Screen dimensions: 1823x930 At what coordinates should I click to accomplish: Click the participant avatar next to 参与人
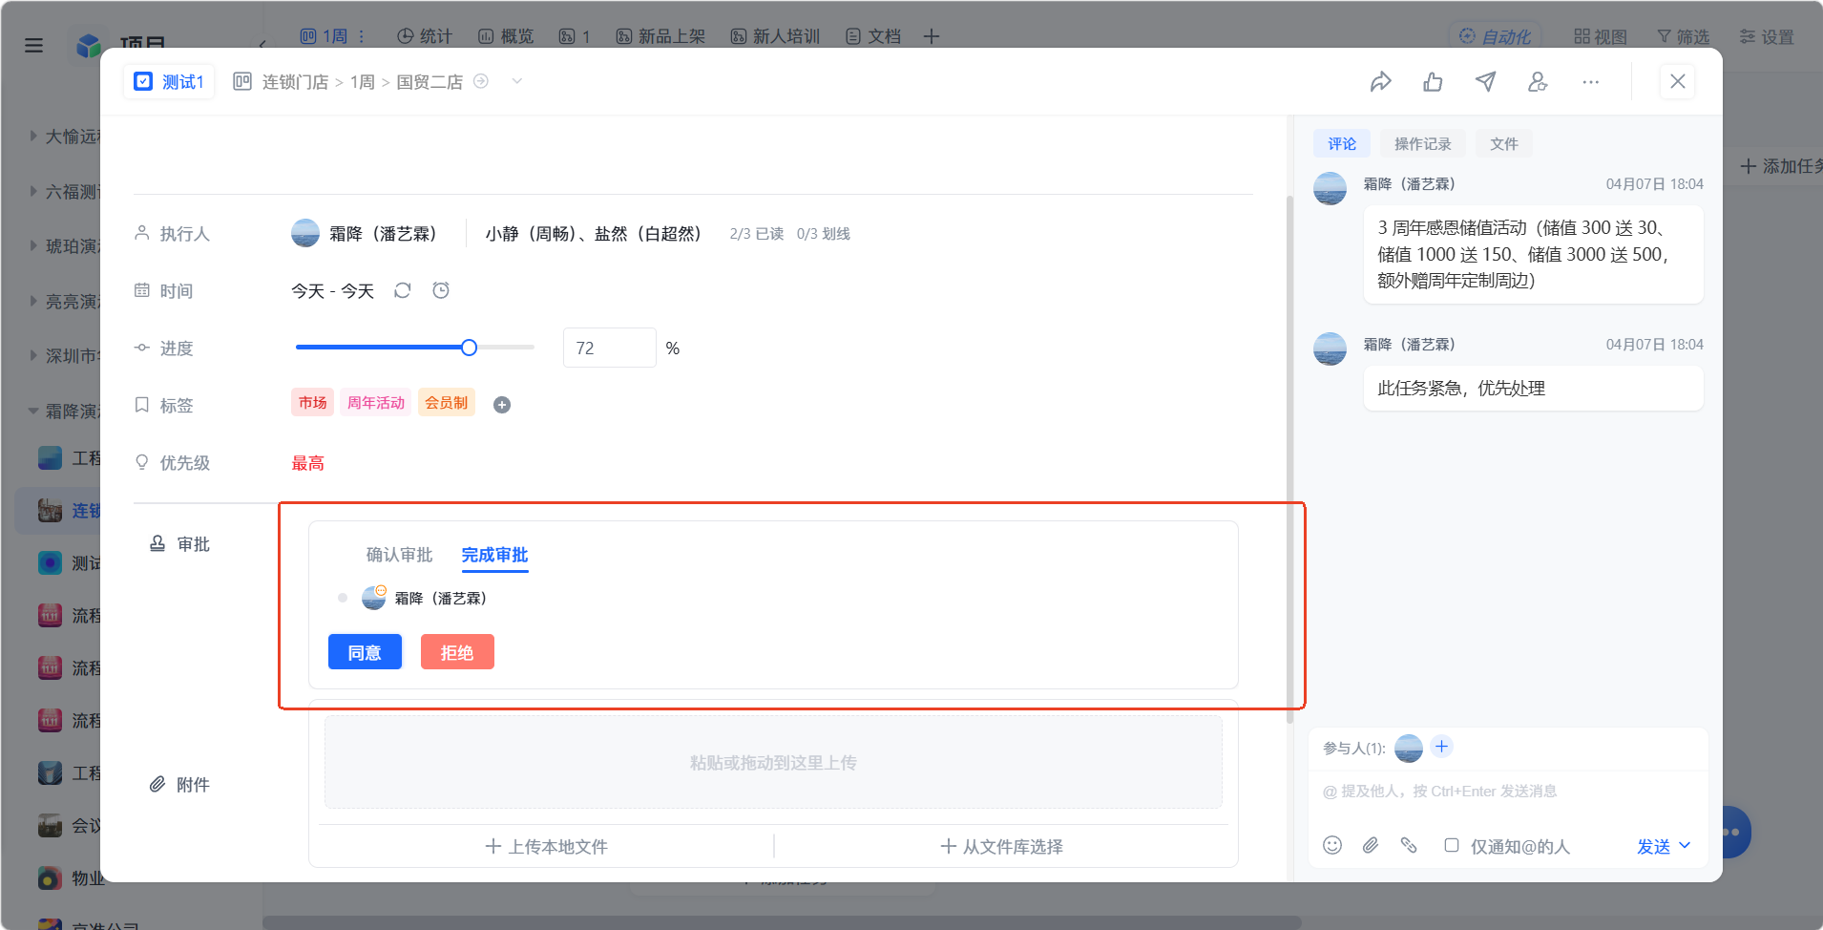coord(1408,748)
